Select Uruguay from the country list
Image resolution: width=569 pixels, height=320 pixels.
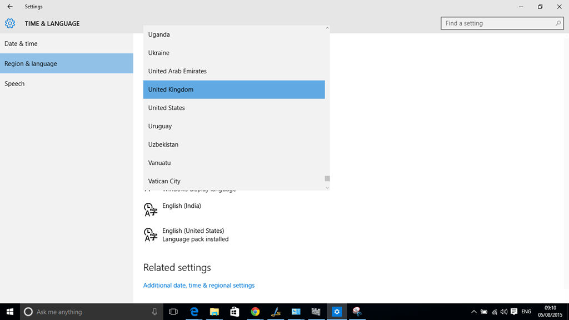(234, 126)
